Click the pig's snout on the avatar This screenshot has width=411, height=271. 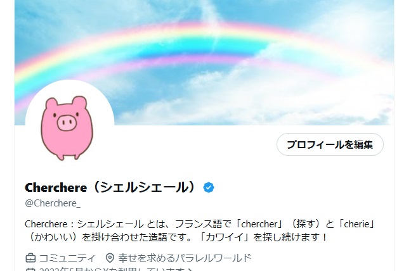tap(67, 122)
